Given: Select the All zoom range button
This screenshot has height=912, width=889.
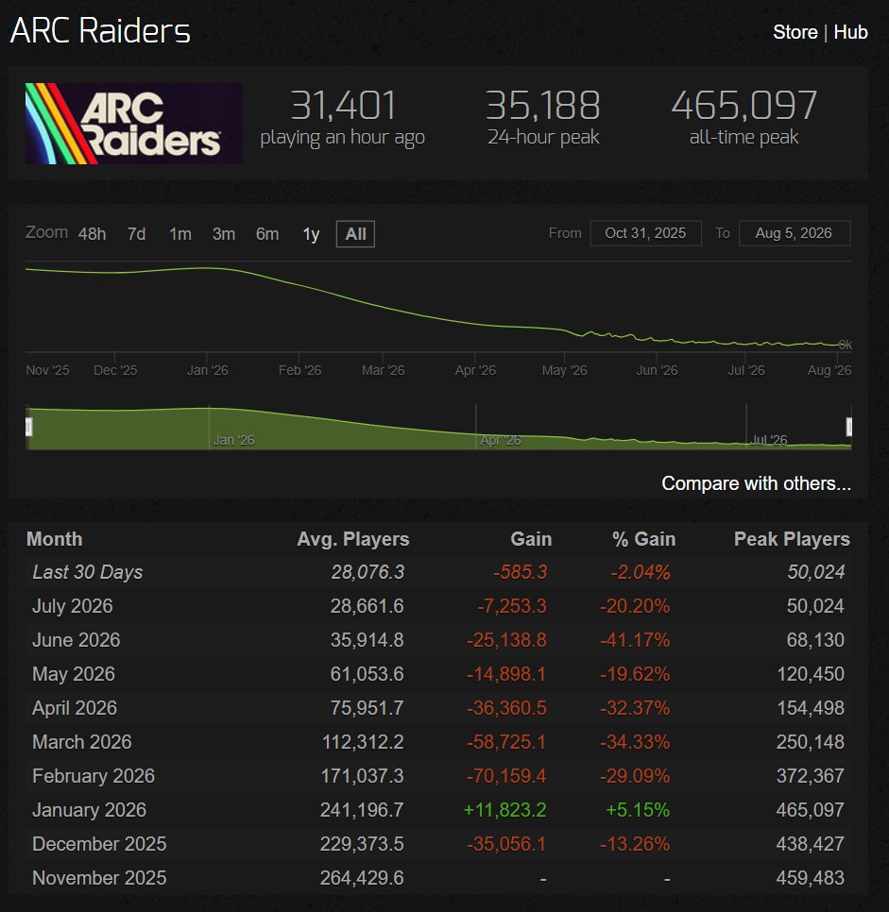Looking at the screenshot, I should [x=355, y=234].
